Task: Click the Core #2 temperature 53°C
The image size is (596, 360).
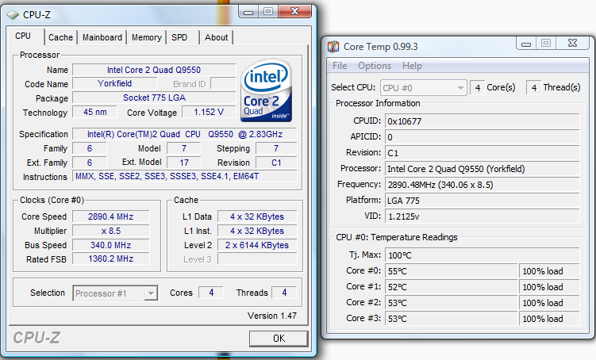Action: click(452, 303)
